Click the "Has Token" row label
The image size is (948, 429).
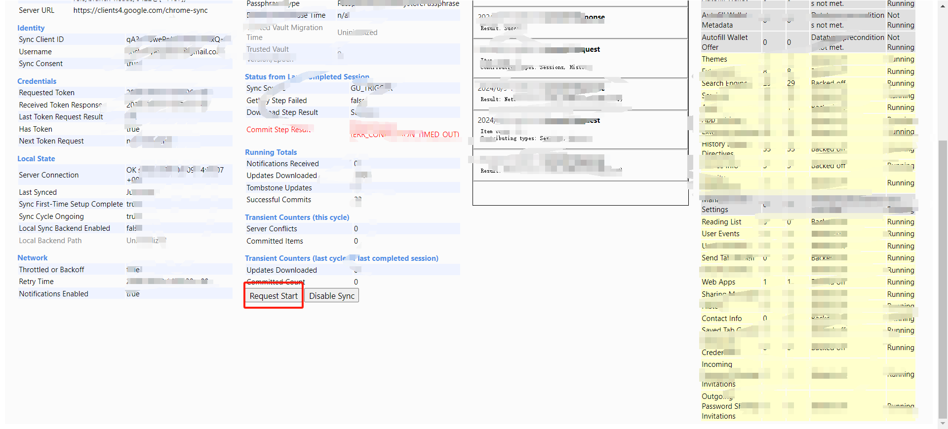36,129
